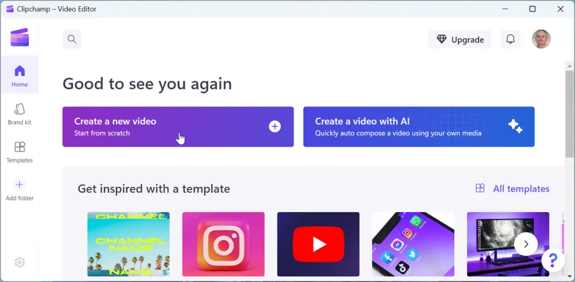Screen dimensions: 575x282
Task: Show next templates with right chevron
Action: [526, 244]
